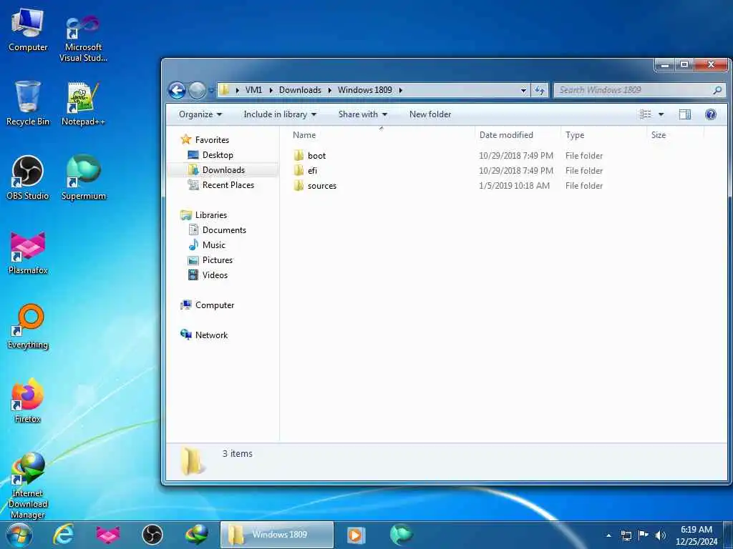
Task: Show the preview pane
Action: [685, 114]
